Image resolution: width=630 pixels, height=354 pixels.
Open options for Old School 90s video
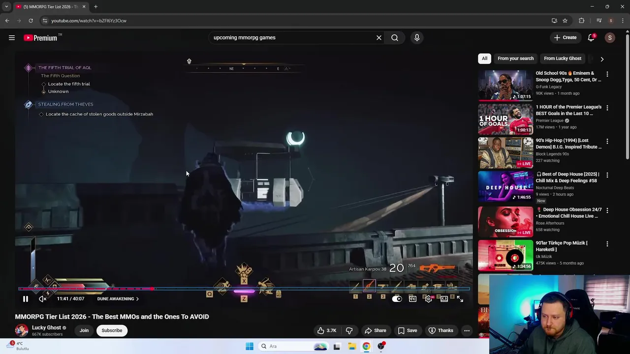[x=607, y=74]
